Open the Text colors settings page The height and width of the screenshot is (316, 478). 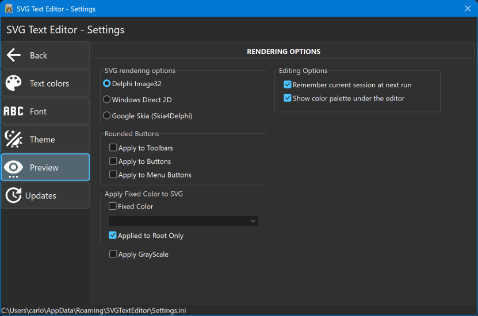pyautogui.click(x=45, y=83)
